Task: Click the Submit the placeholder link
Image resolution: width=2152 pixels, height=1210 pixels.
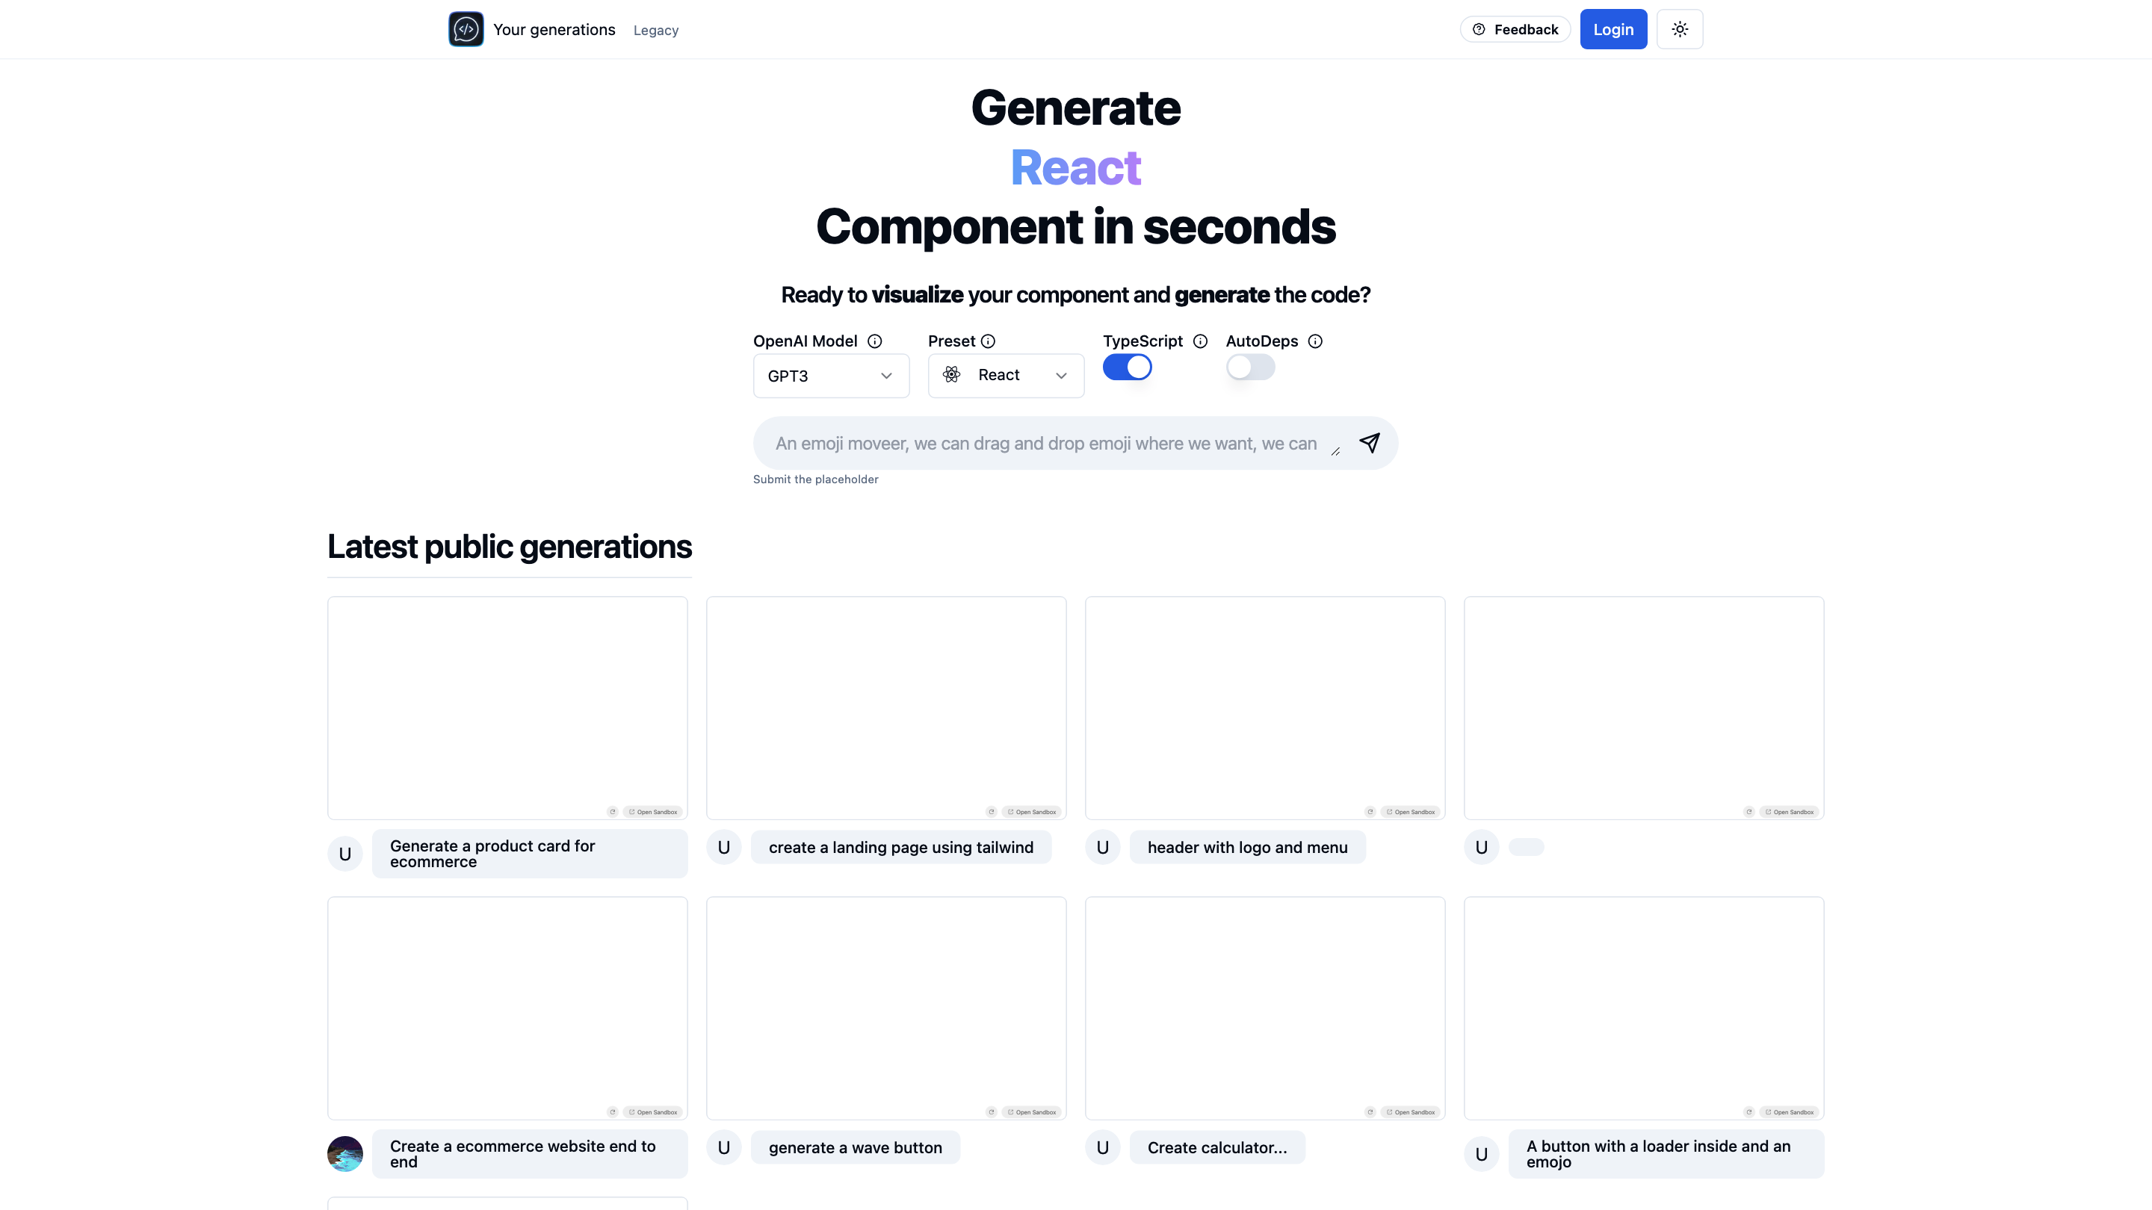Action: (815, 480)
